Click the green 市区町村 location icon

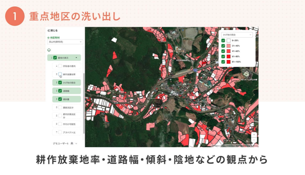pos(48,38)
